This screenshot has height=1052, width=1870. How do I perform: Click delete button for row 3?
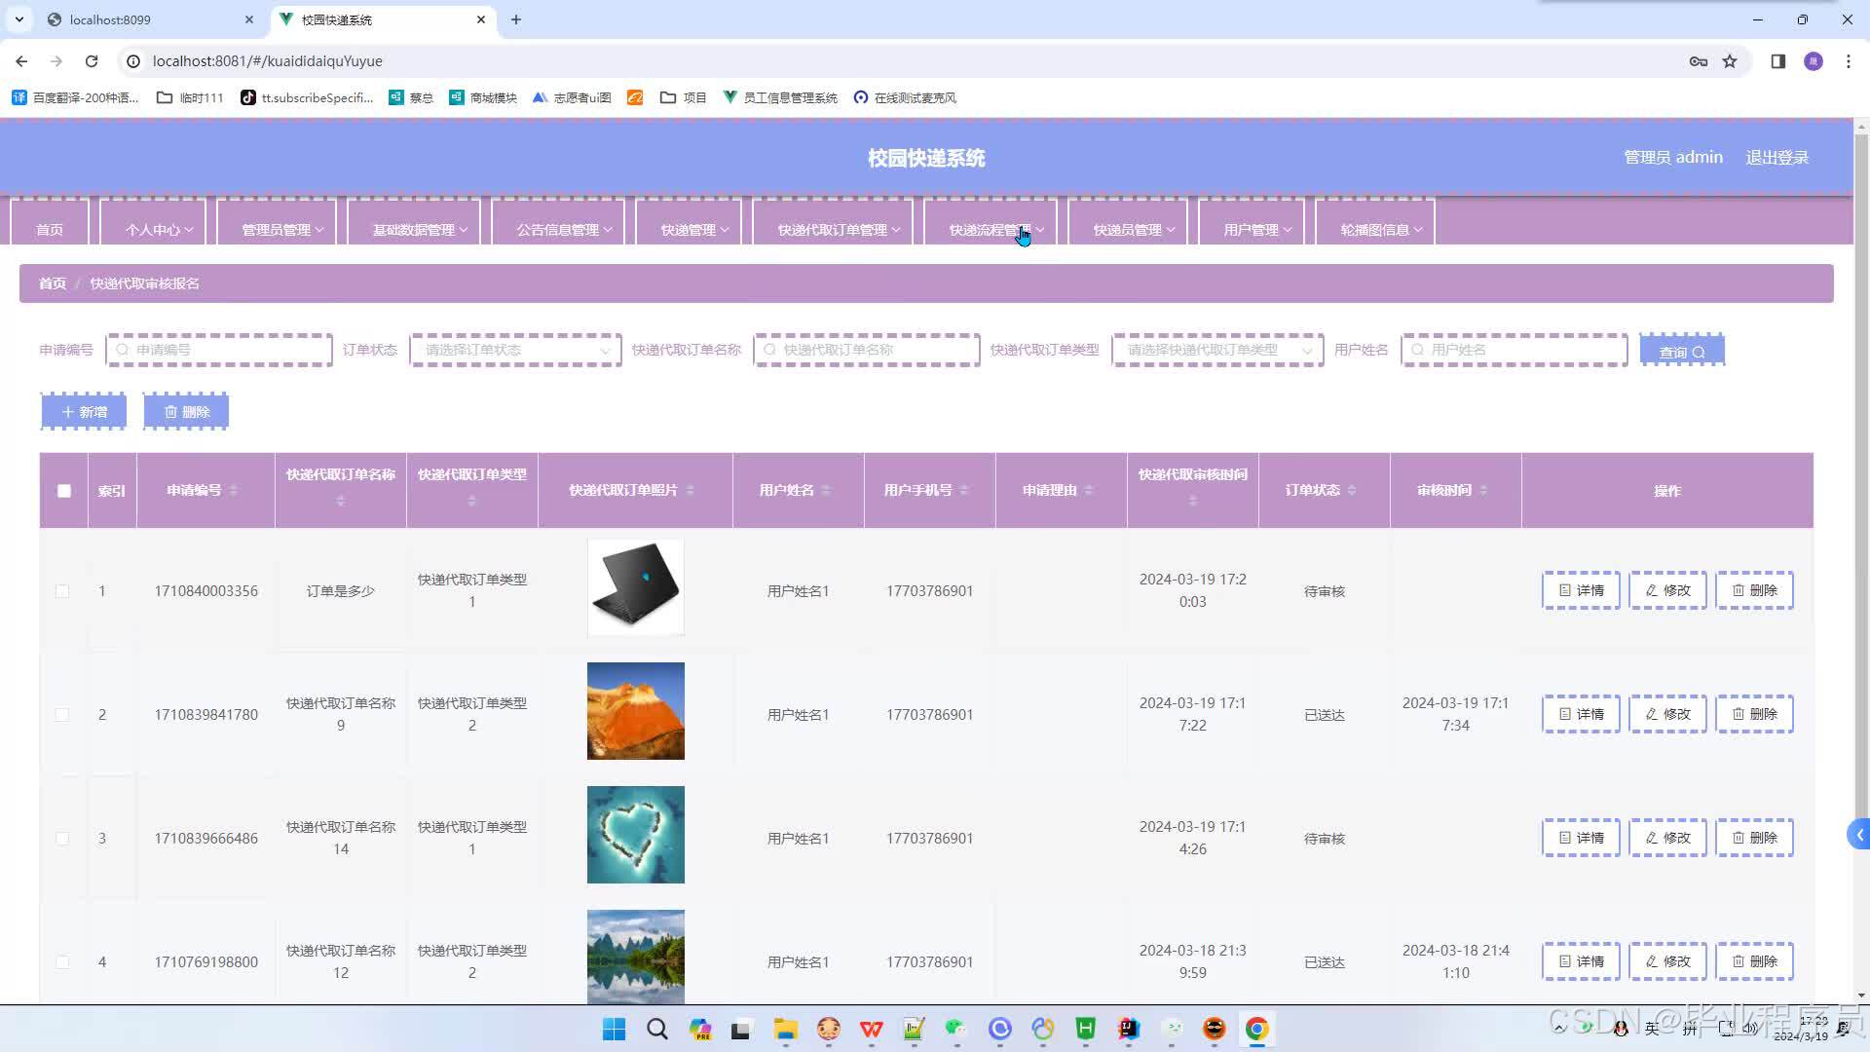coord(1753,838)
